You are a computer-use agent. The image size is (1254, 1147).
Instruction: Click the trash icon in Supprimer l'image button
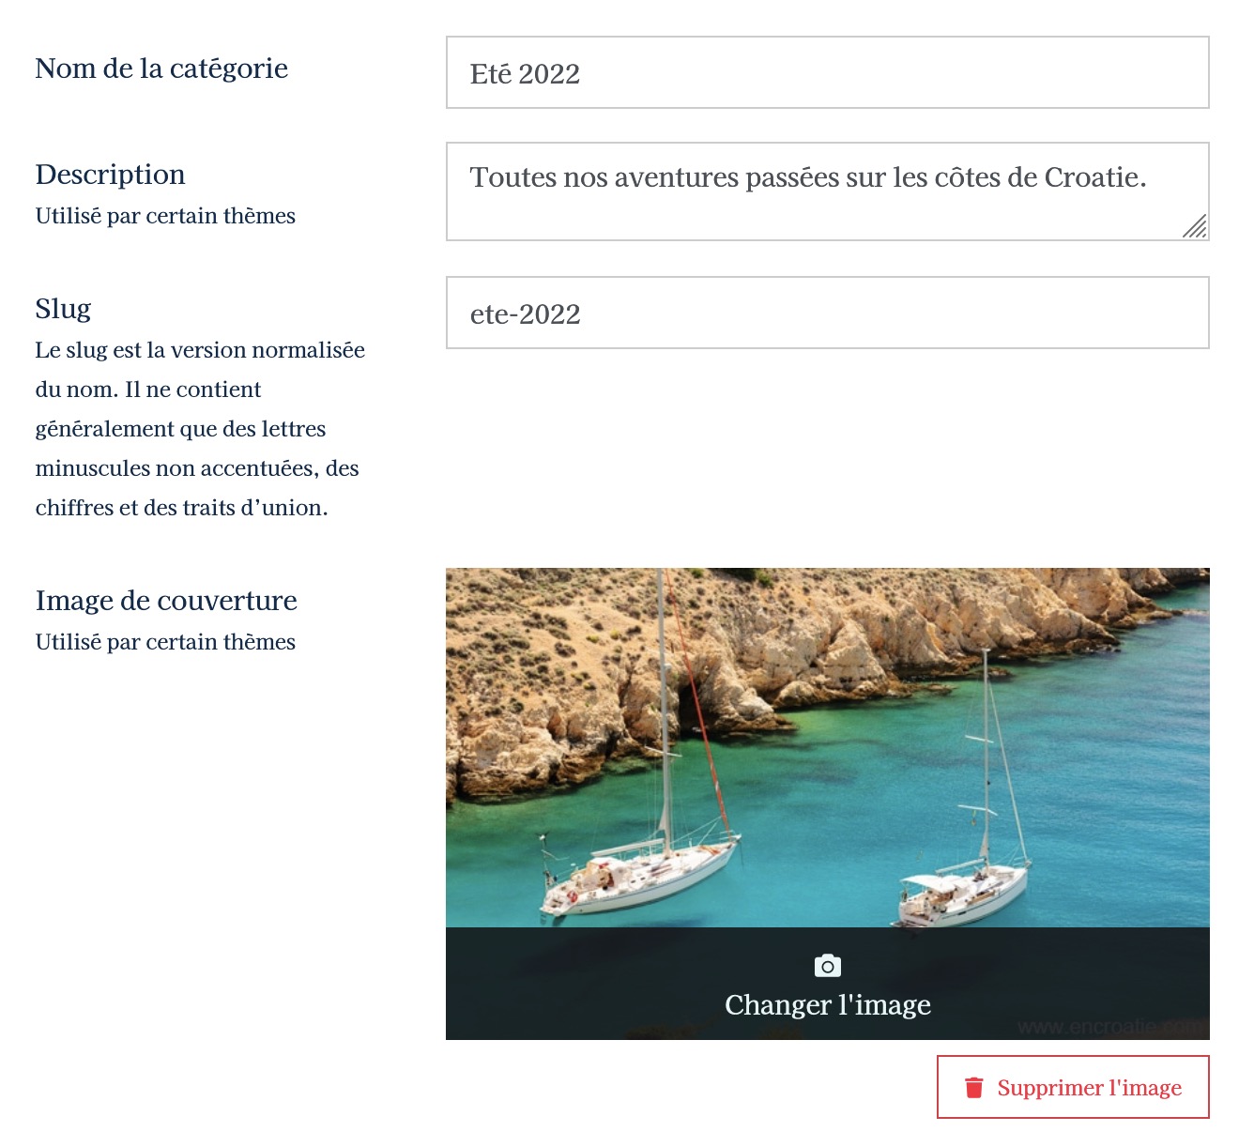click(974, 1088)
